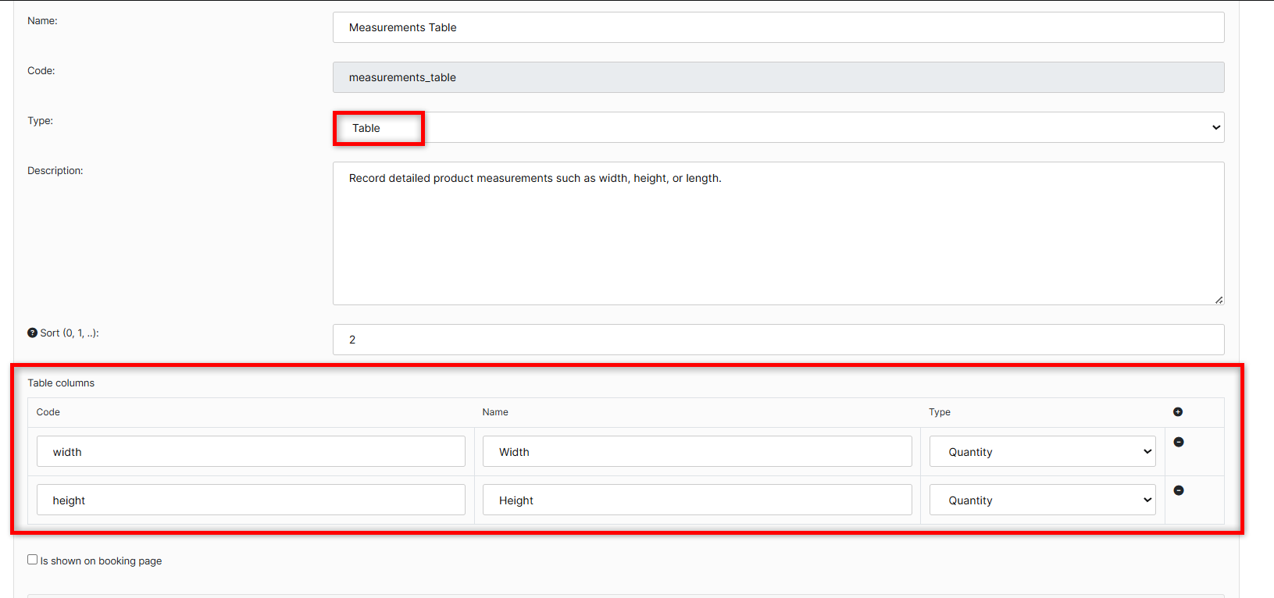Remove the height row using minus icon
This screenshot has width=1274, height=598.
(x=1179, y=490)
